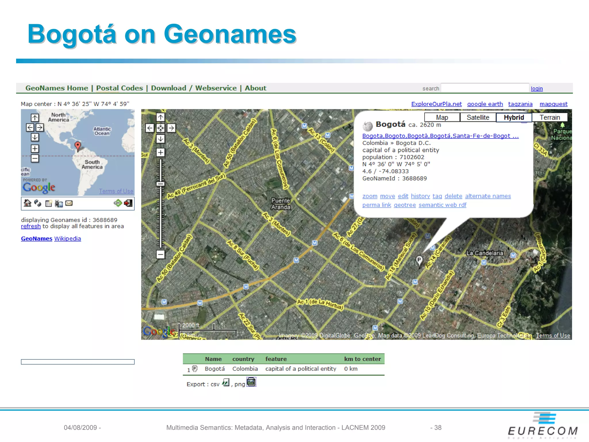Click the search input field
The image size is (589, 442).
pos(485,88)
